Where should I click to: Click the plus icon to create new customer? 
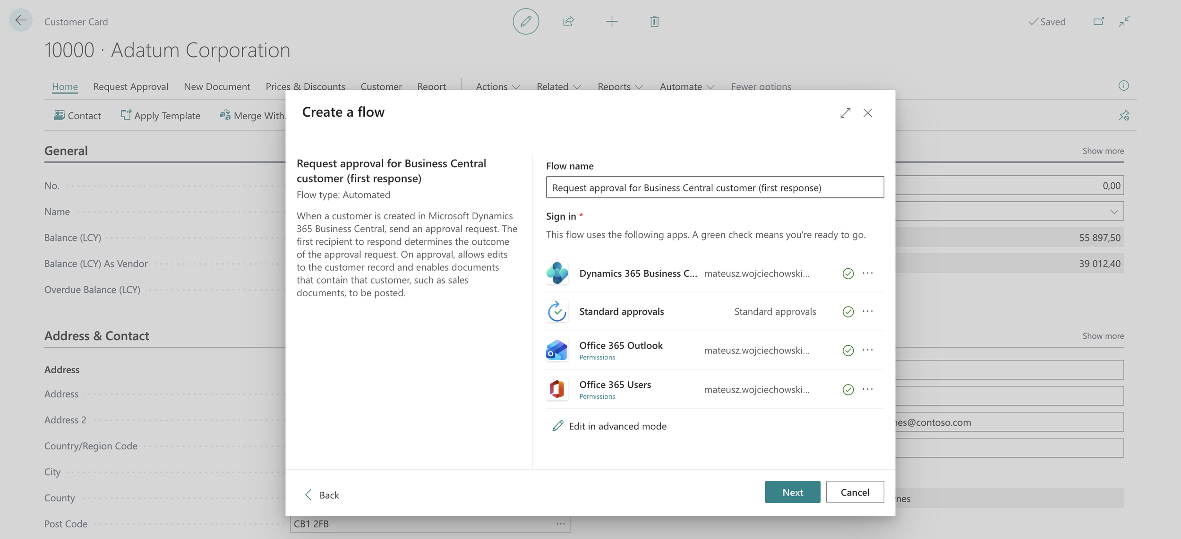tap(612, 21)
